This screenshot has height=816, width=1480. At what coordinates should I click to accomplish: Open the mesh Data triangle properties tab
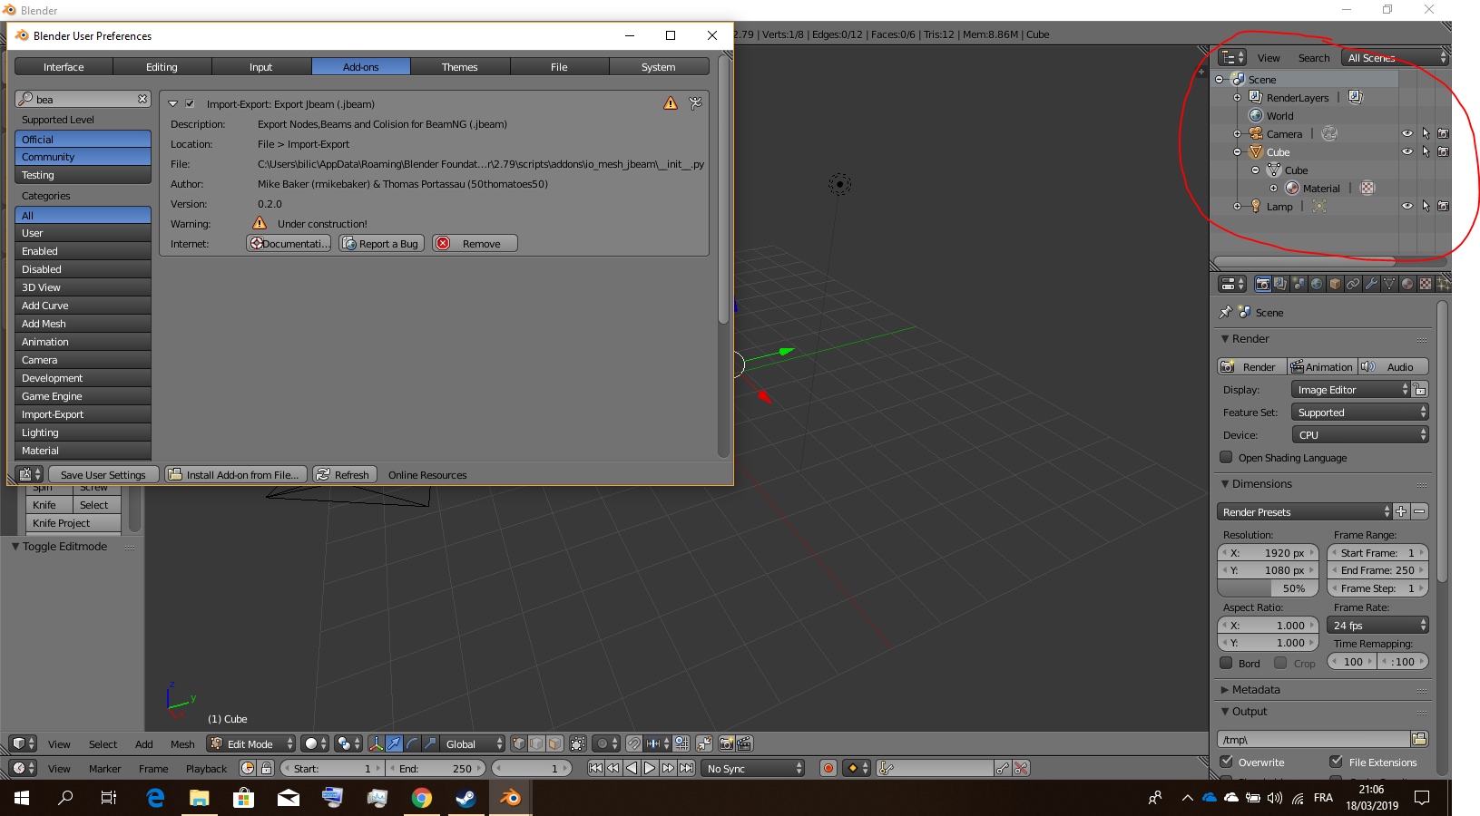[x=1389, y=284]
